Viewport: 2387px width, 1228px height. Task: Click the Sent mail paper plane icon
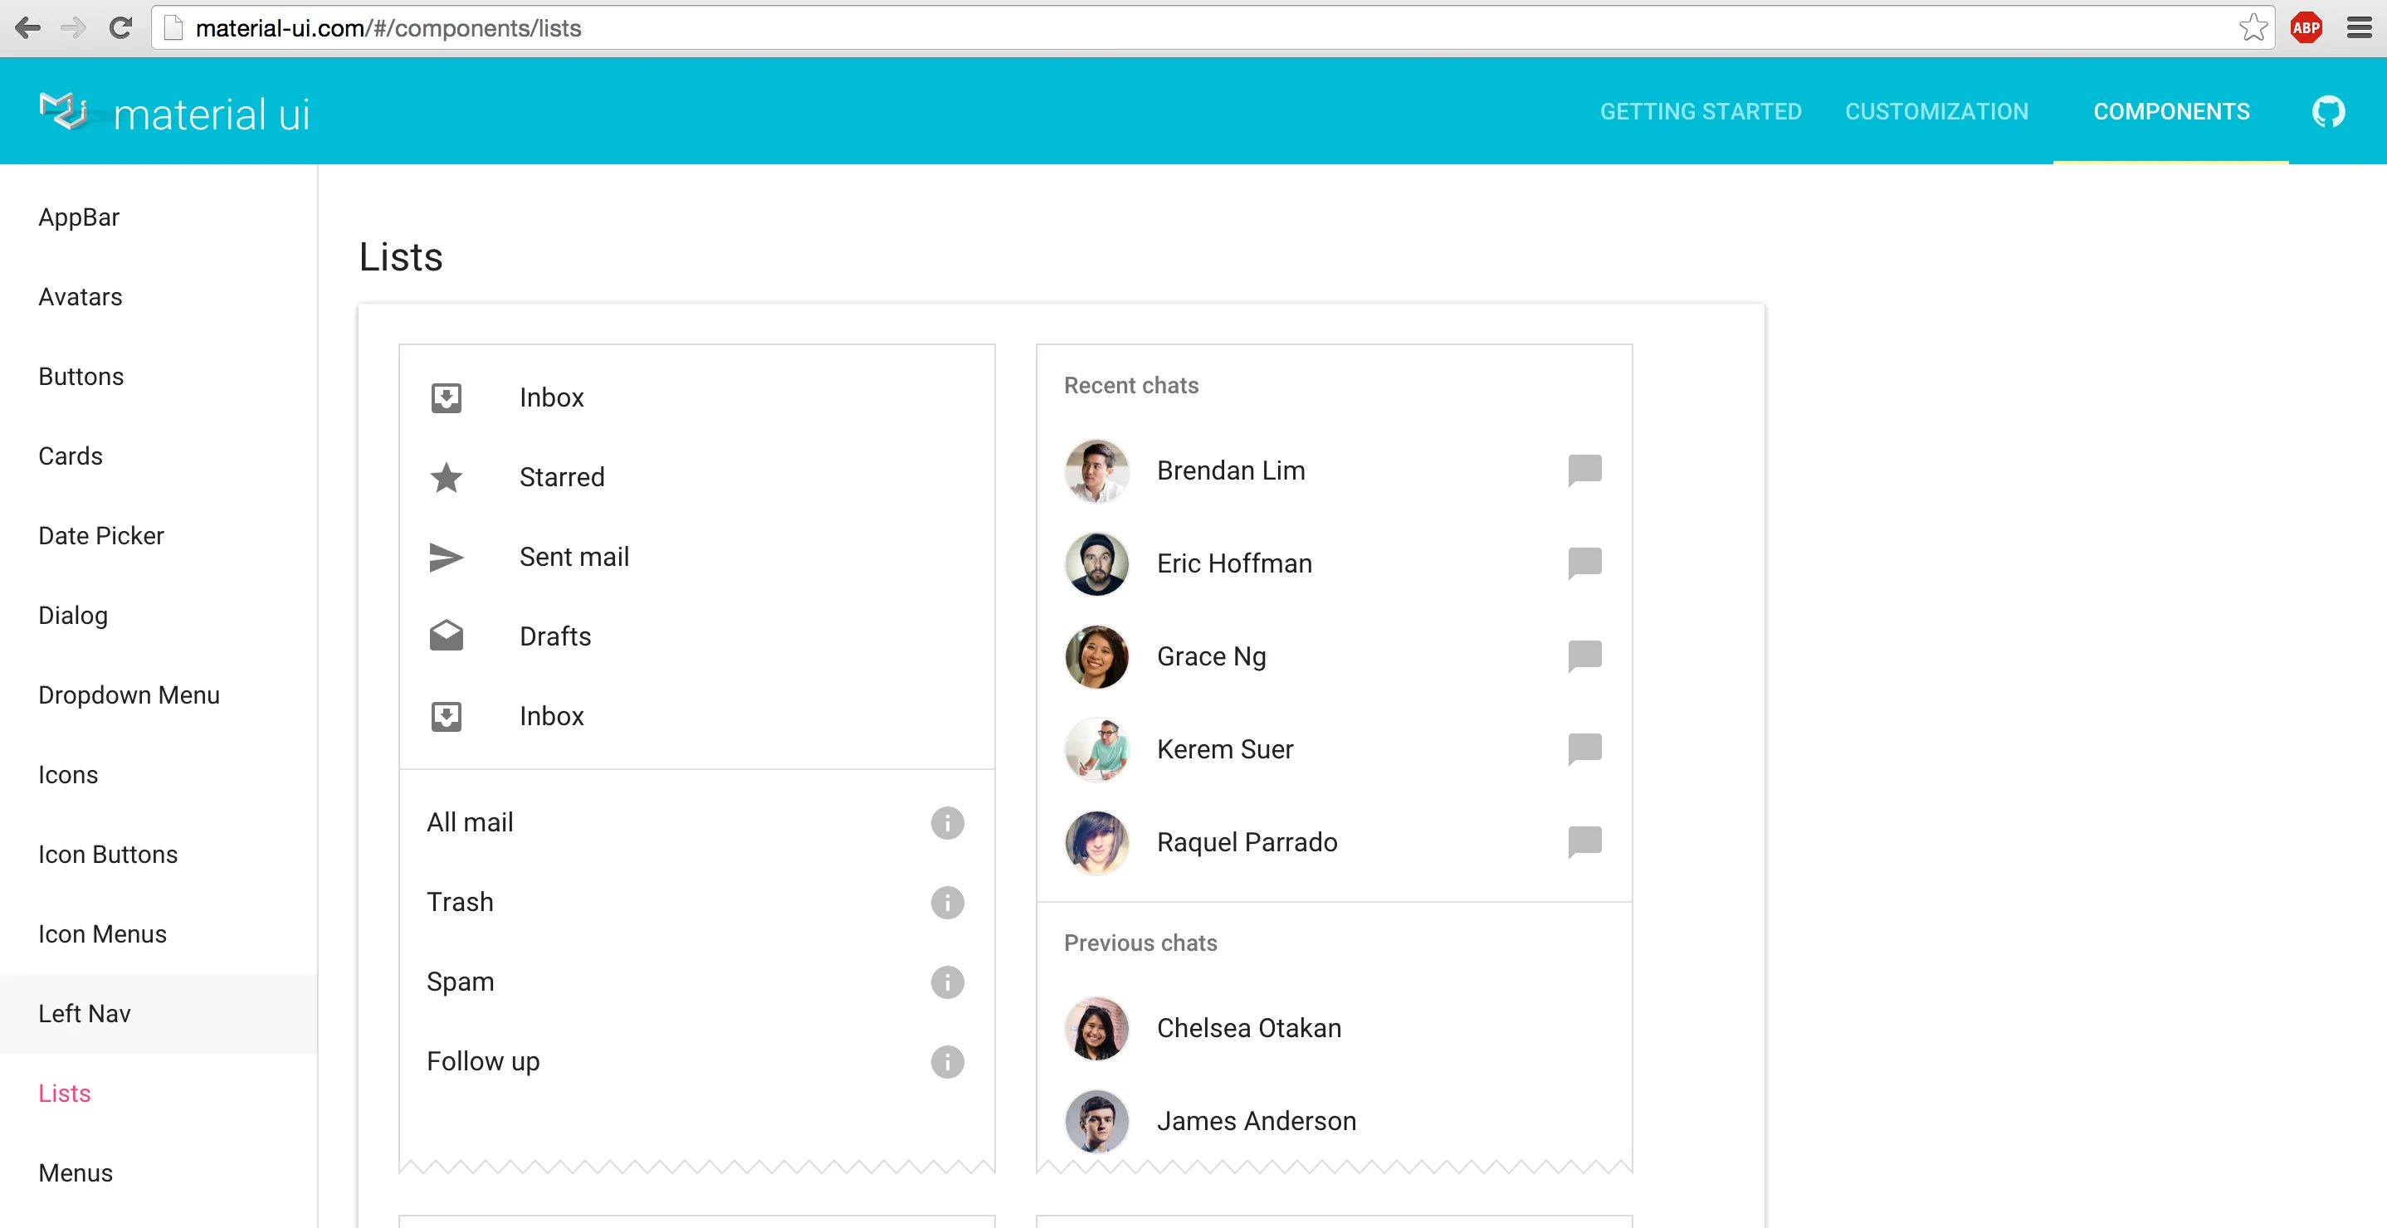click(446, 557)
